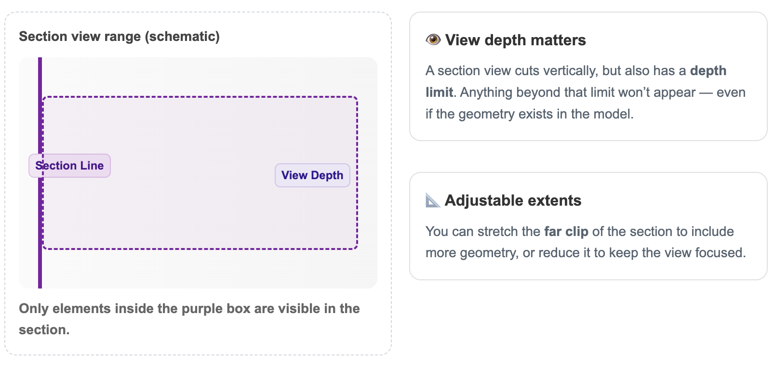Click the eye icon beside View depth matters
This screenshot has width=774, height=367.
(433, 39)
